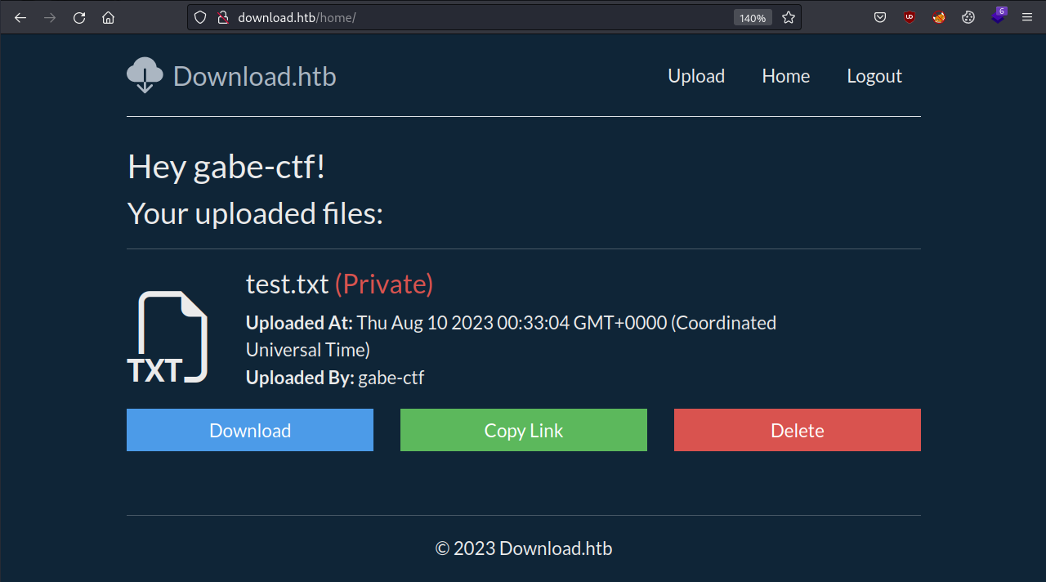
Task: Click the 140% zoom level indicator
Action: (x=753, y=18)
